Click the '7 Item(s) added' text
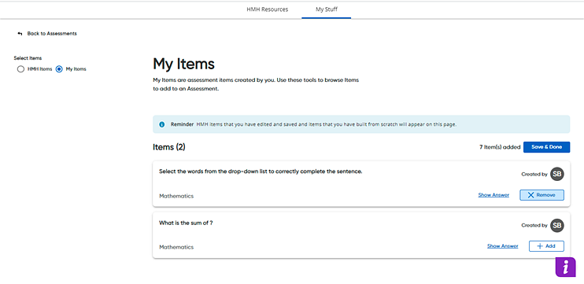This screenshot has height=284, width=584. 500,147
